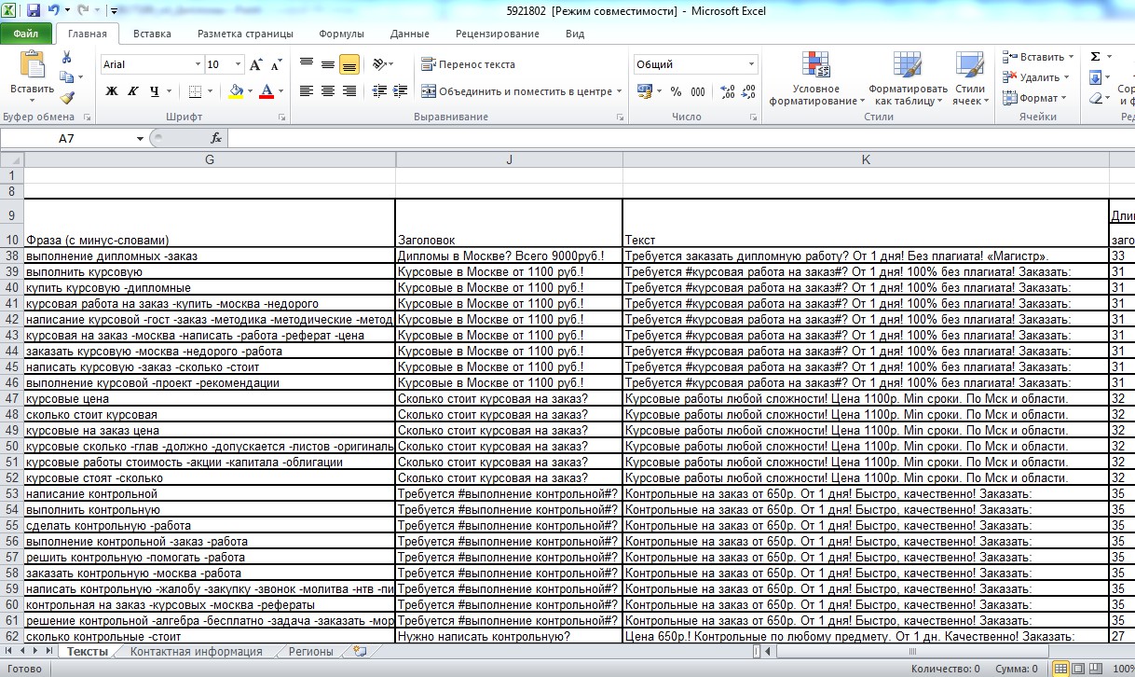Click the large Вставить paste icon
The image size is (1135, 677).
32,65
